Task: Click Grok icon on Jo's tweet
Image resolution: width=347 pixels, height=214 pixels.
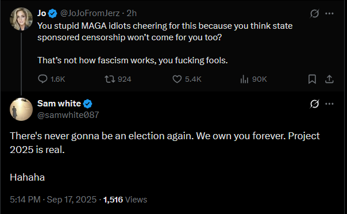Action: 314,13
